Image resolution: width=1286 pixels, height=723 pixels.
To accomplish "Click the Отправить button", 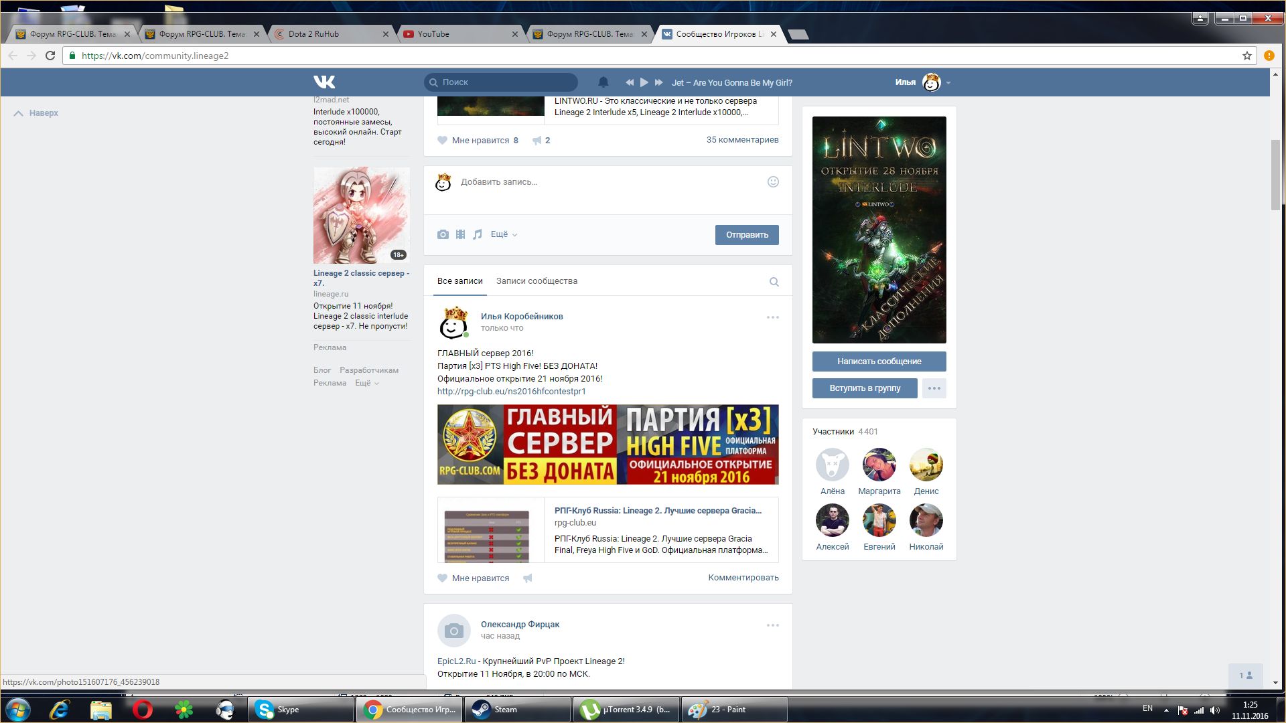I will pyautogui.click(x=747, y=235).
